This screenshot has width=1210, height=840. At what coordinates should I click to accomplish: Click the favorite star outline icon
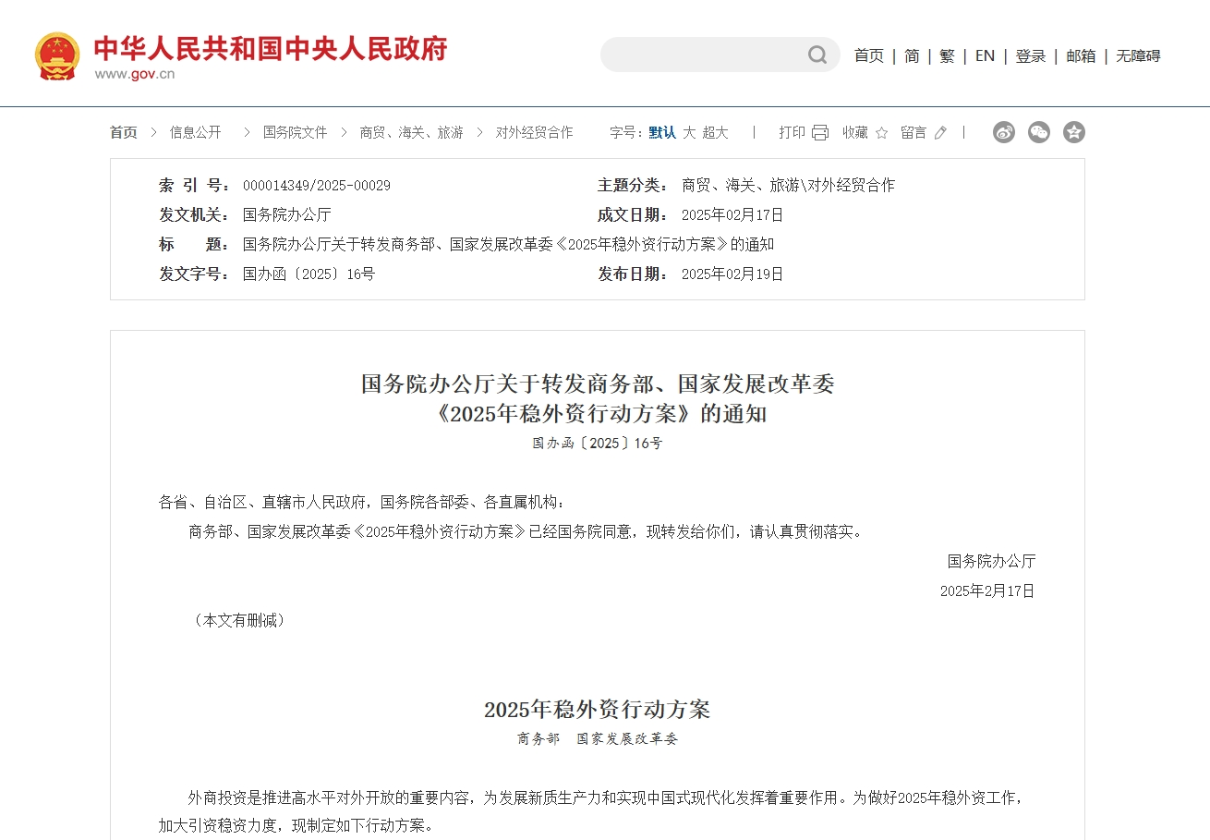[881, 132]
